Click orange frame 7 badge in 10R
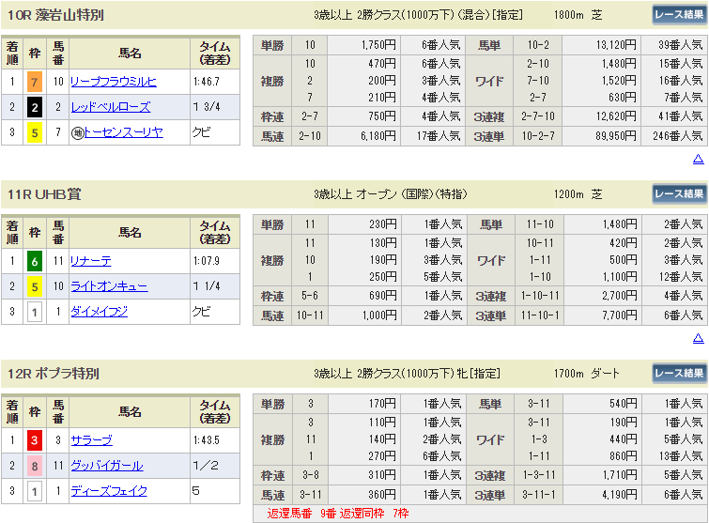Viewport: 709px width, 523px height. [x=35, y=83]
